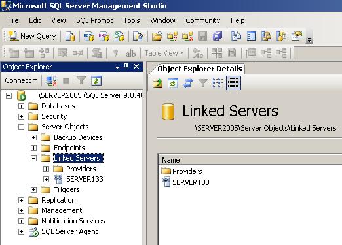Click the Template Explorer toolbar icon
Image resolution: width=342 pixels, height=245 pixels.
coord(281,36)
